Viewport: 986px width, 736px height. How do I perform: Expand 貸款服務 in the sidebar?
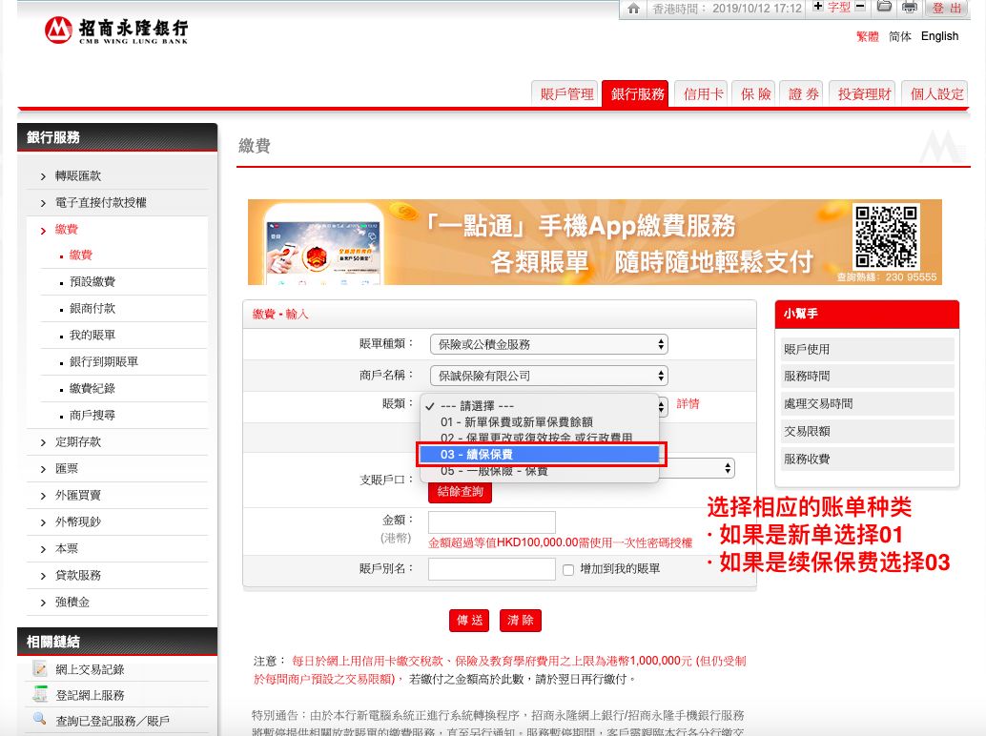[x=78, y=575]
